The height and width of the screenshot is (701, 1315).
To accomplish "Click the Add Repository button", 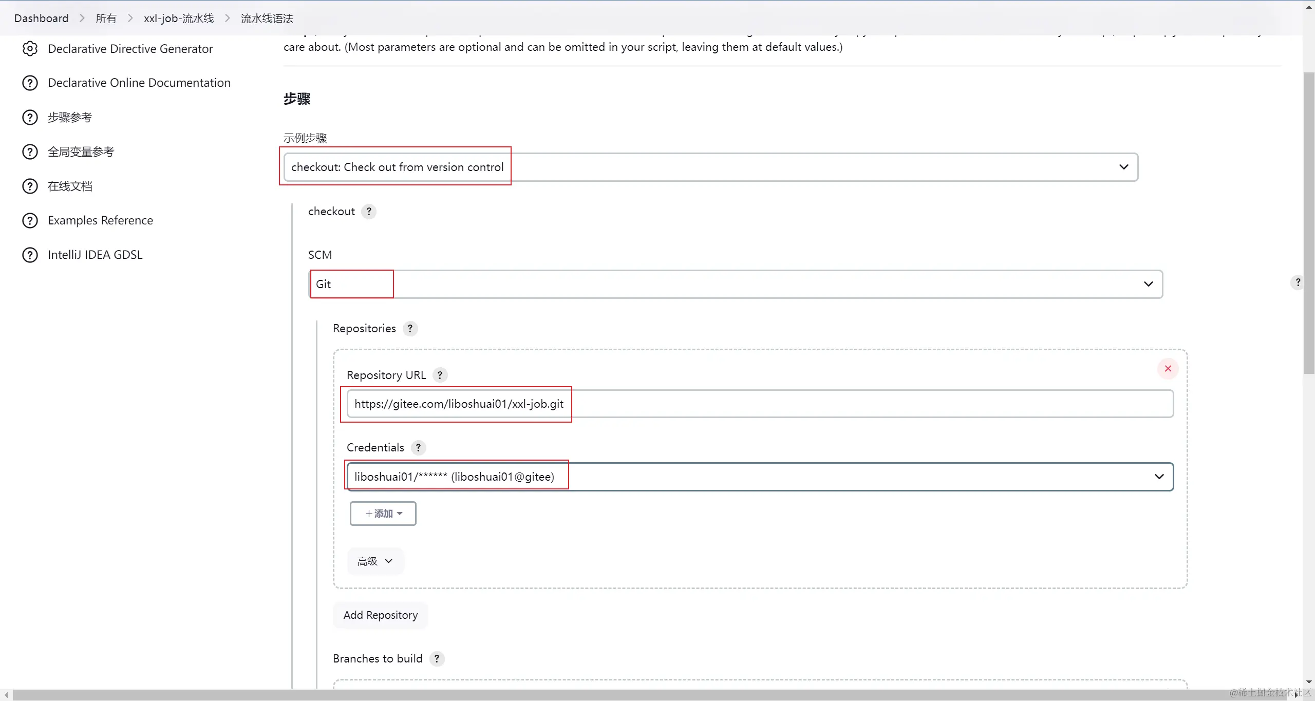I will pos(380,615).
